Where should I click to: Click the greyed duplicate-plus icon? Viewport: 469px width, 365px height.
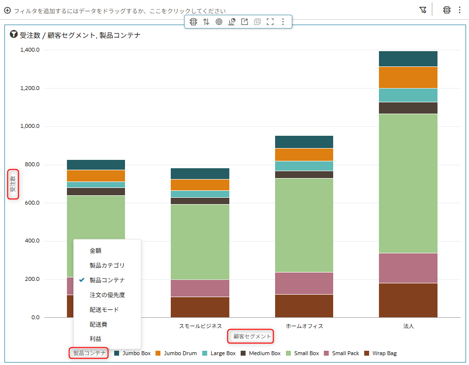coord(257,22)
